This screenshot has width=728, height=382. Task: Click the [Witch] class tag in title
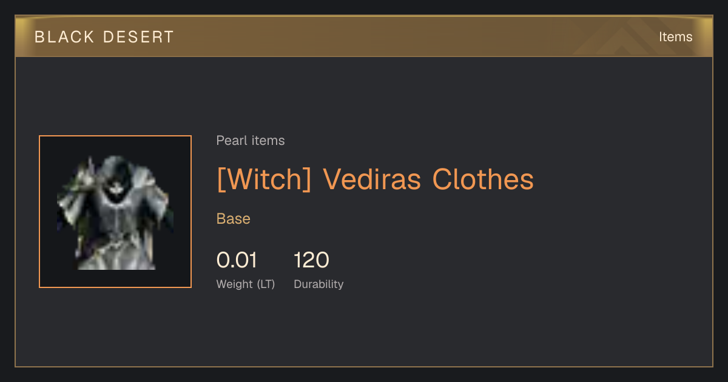[x=264, y=179]
